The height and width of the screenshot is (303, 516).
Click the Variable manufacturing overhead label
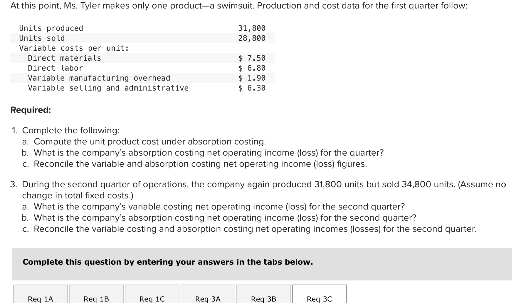pyautogui.click(x=99, y=78)
